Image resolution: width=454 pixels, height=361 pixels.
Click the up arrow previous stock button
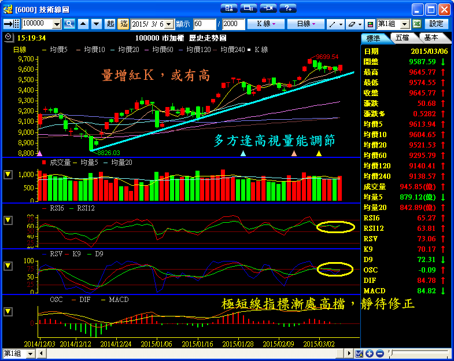pyautogui.click(x=83, y=24)
